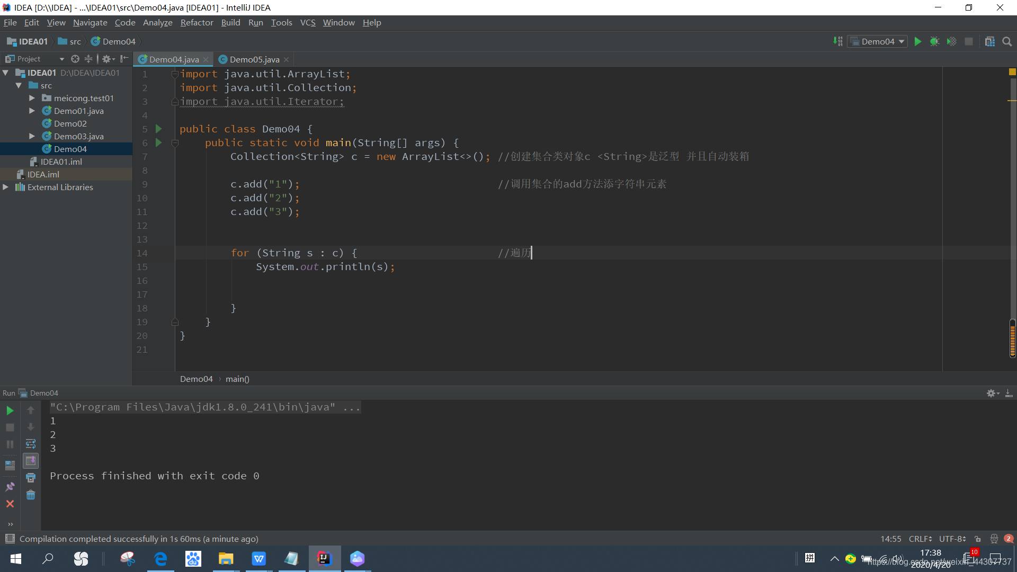Select Demo04.java editor tab
The height and width of the screenshot is (572, 1017).
174,59
